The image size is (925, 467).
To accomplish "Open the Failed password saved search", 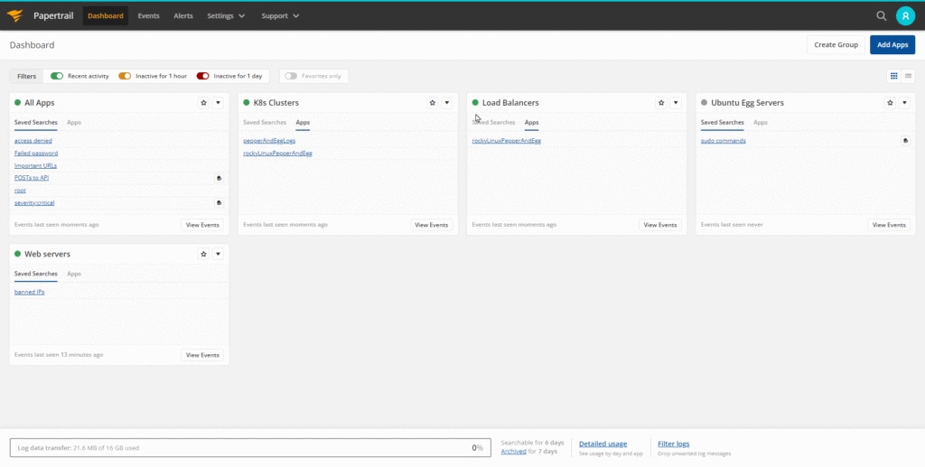I will (x=36, y=154).
